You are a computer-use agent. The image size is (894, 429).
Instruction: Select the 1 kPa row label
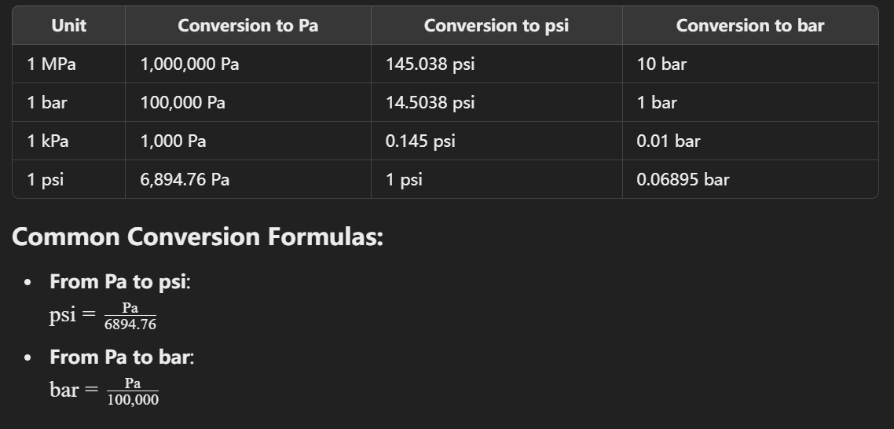[x=48, y=141]
